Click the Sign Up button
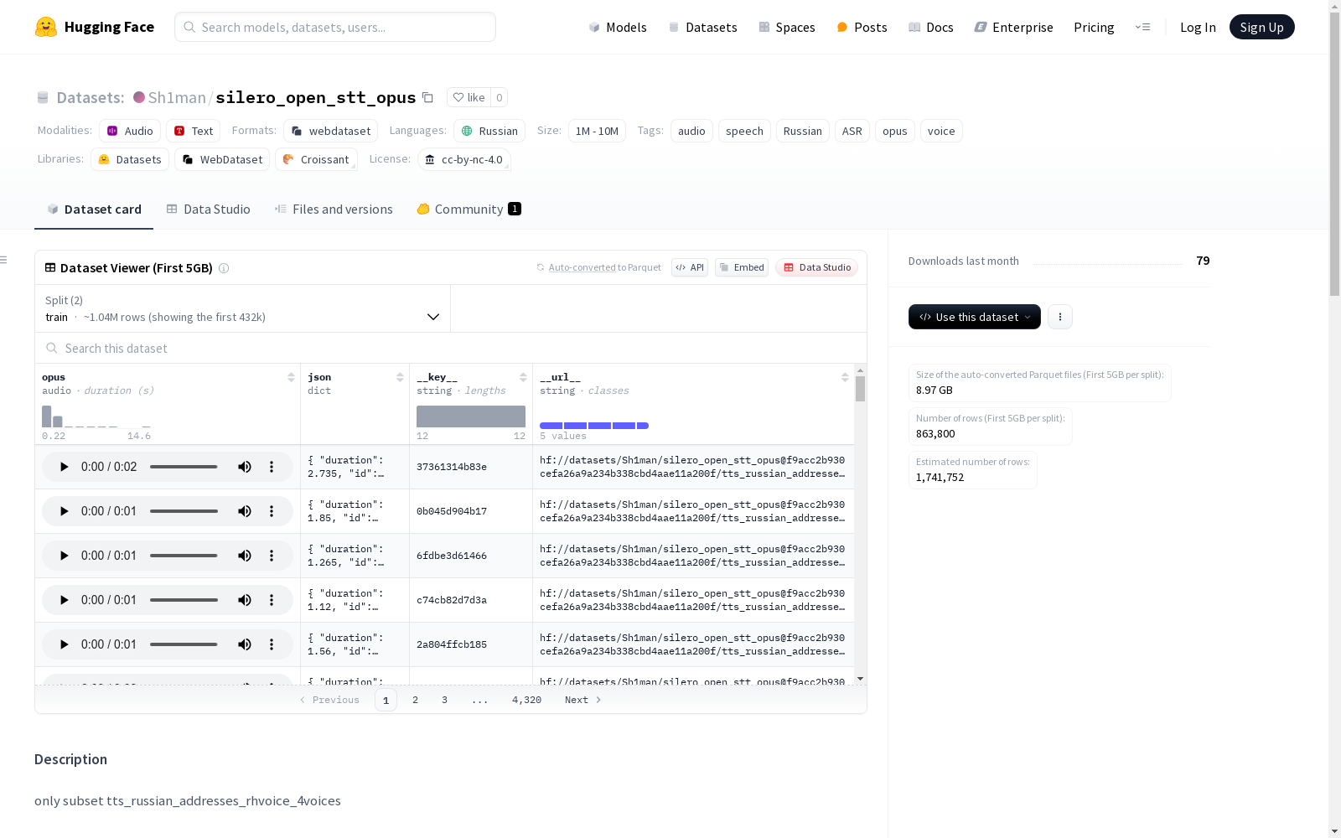1341x838 pixels. (x=1262, y=27)
